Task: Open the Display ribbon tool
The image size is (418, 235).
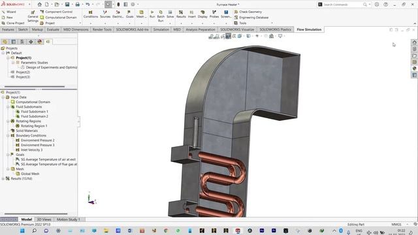Action: point(202,14)
